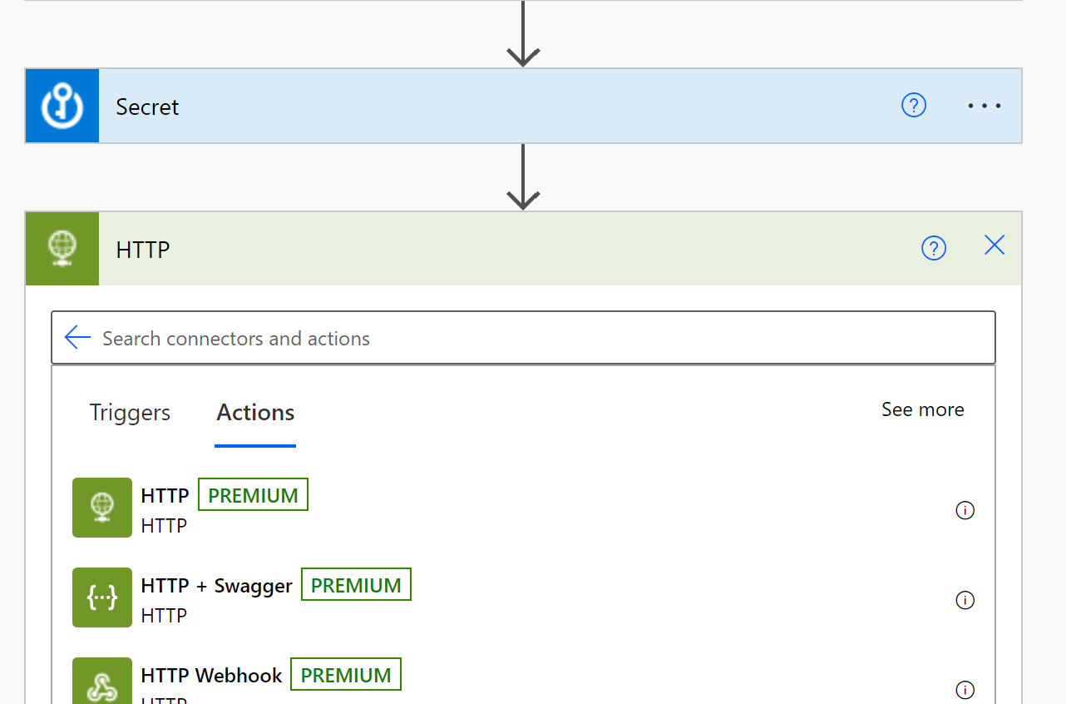Click the HTTP Webhook icon
1066x704 pixels.
(102, 684)
